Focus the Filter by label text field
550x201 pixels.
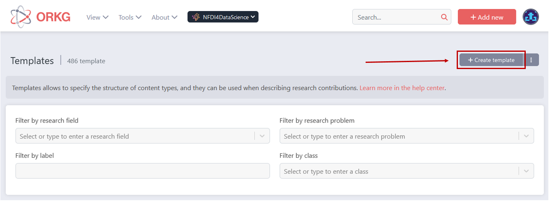(142, 171)
